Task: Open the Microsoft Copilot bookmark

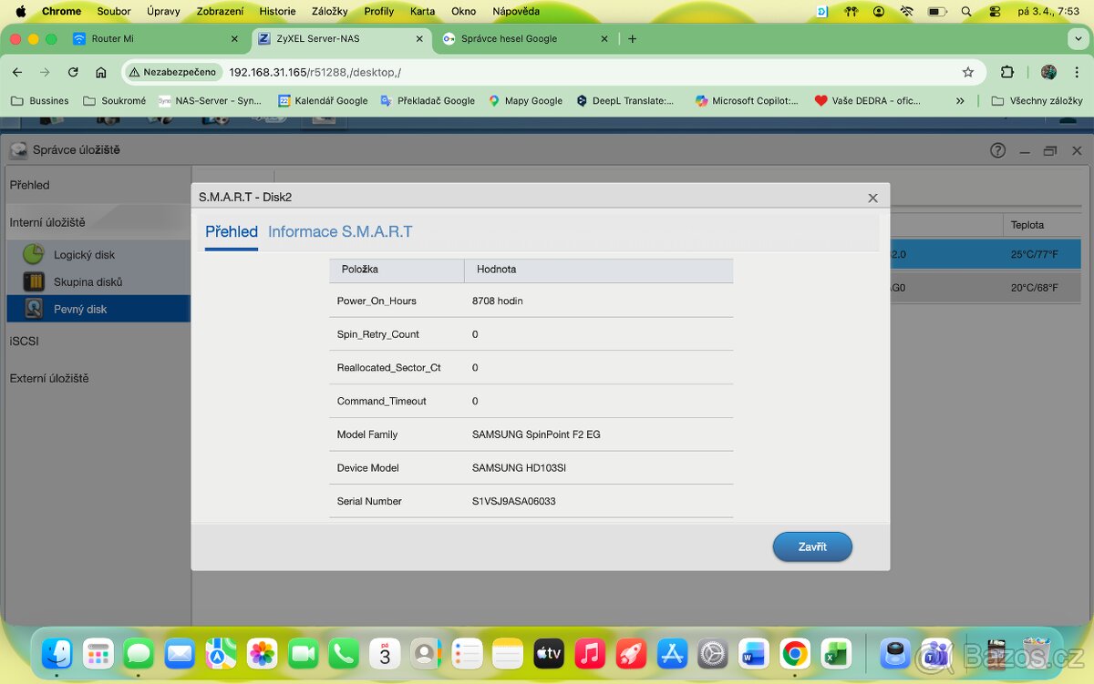Action: (747, 100)
